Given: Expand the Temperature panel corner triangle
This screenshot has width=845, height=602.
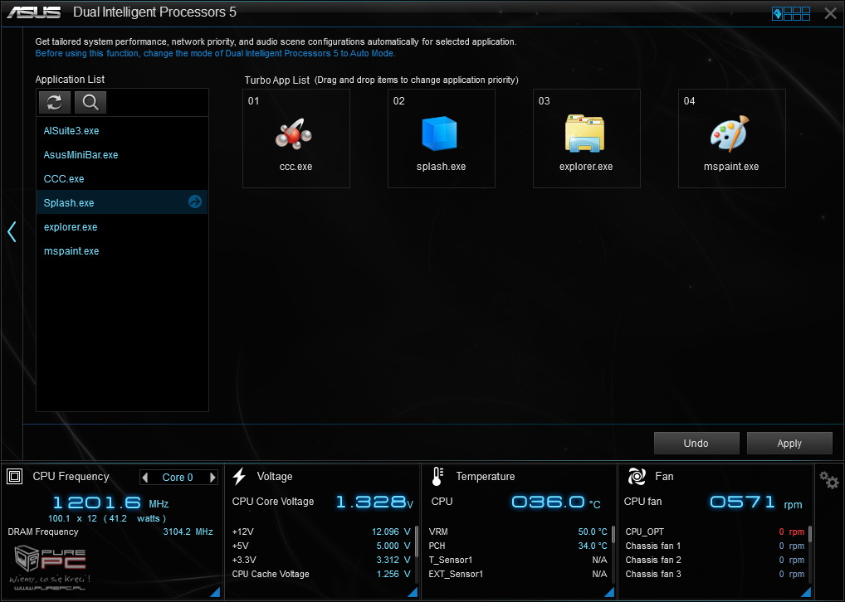Looking at the screenshot, I should [x=609, y=592].
